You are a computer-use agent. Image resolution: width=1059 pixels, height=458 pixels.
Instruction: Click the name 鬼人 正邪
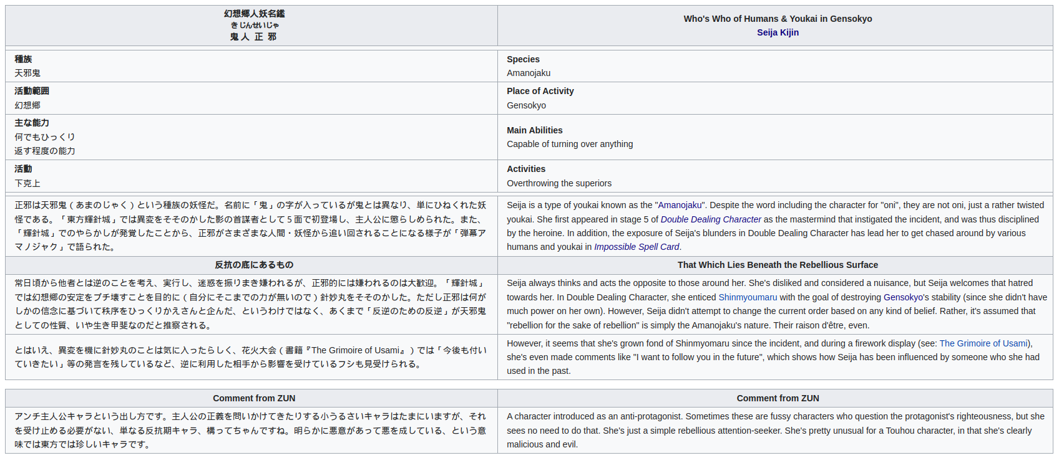tap(254, 37)
